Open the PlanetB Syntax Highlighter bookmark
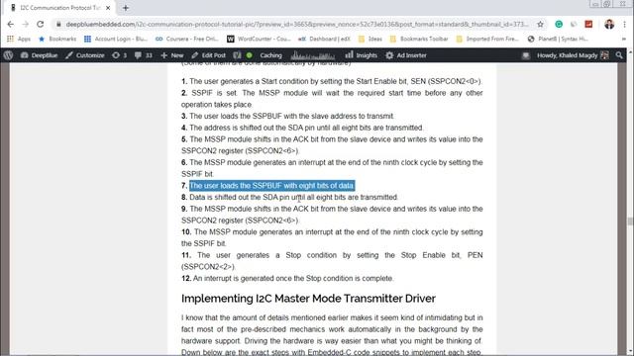Viewport: 634px width, 356px height. click(x=558, y=39)
